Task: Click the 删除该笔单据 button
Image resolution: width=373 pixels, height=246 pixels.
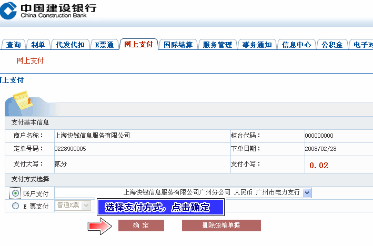Action: click(x=221, y=225)
